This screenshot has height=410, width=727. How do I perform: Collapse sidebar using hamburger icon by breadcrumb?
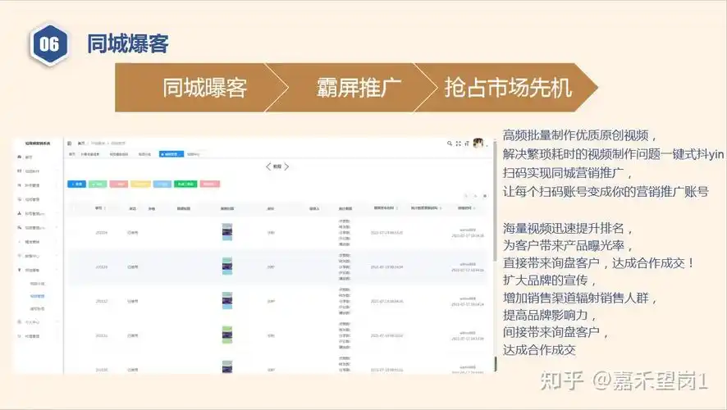tap(69, 143)
